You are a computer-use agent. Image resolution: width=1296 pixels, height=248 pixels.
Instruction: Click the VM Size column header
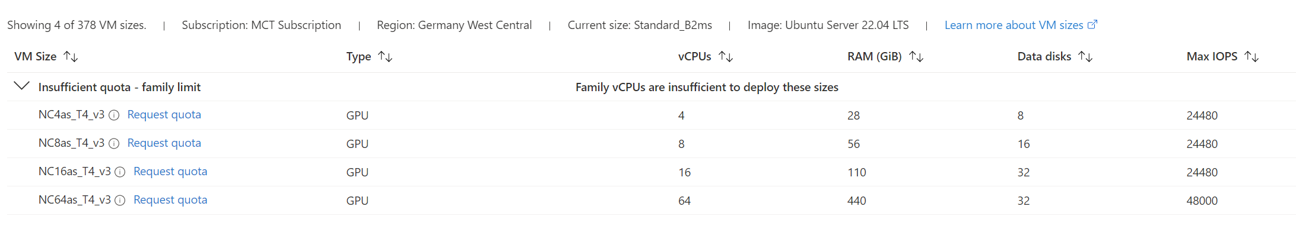pyautogui.click(x=36, y=57)
